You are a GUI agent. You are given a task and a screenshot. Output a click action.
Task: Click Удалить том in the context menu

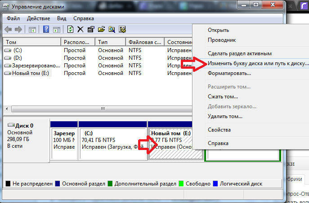click(225, 116)
